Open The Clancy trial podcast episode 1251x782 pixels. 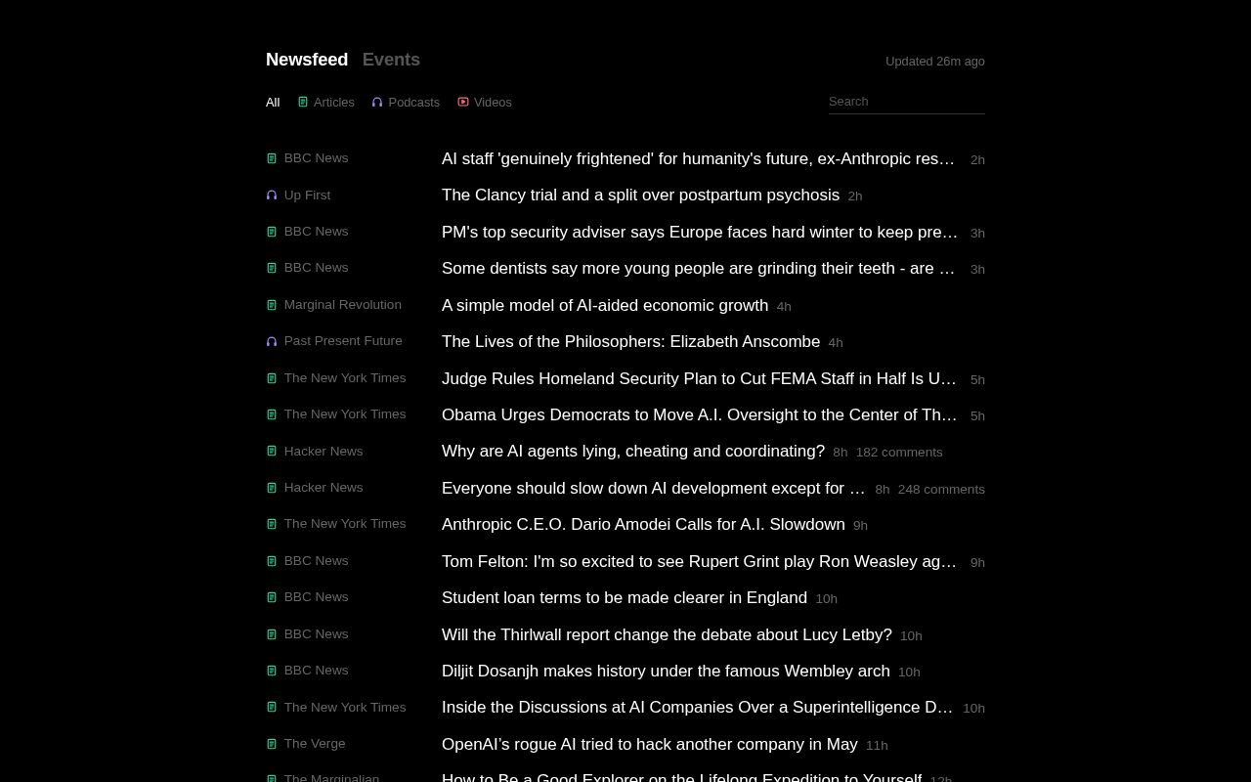pyautogui.click(x=640, y=195)
